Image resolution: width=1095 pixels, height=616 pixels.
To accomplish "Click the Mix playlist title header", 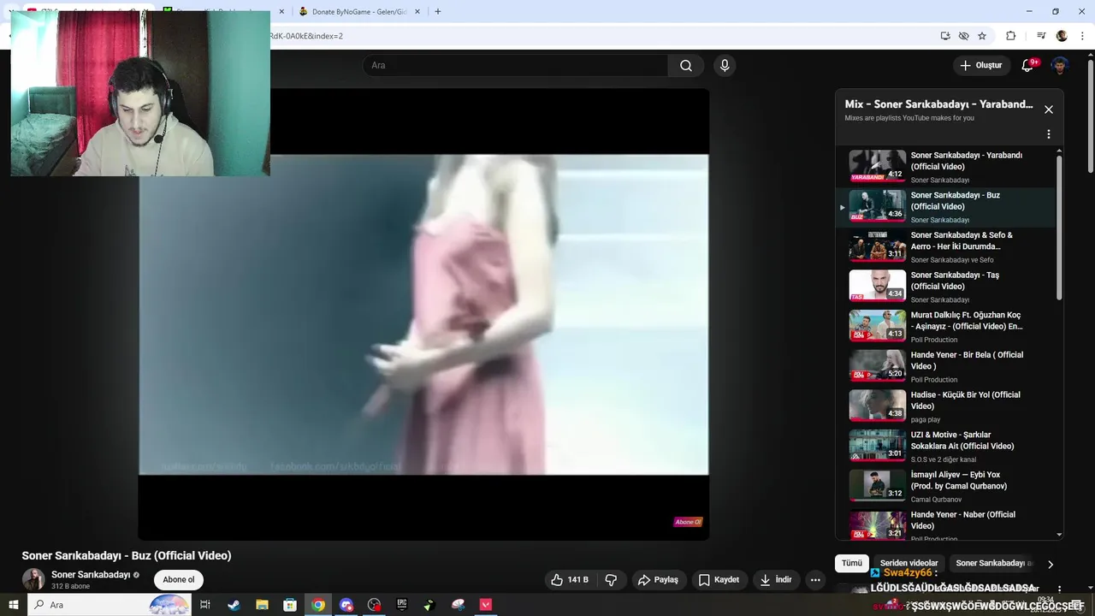I will (x=938, y=104).
